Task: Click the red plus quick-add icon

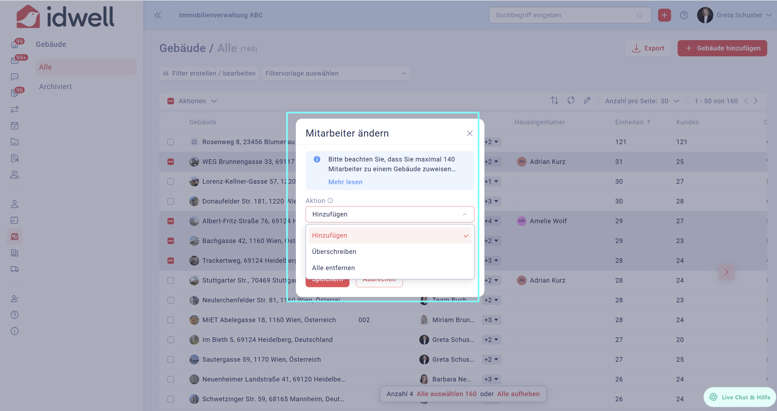Action: click(x=664, y=15)
